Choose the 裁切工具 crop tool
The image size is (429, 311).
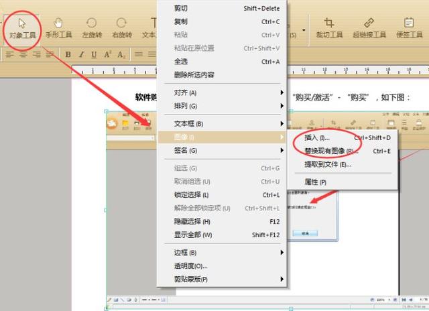coord(329,28)
